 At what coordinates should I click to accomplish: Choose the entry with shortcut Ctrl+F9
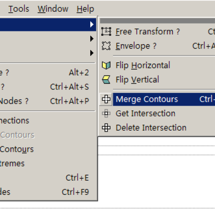coord(48,192)
